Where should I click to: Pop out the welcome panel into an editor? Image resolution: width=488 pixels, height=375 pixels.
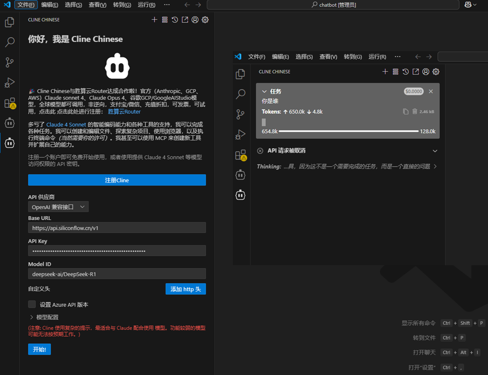tap(185, 19)
